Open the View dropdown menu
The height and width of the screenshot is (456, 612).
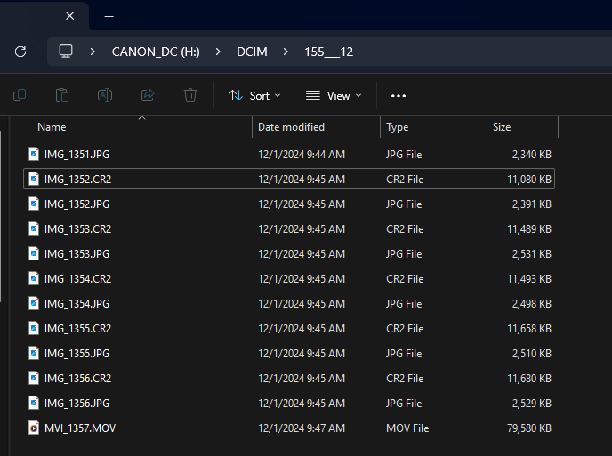tap(334, 95)
